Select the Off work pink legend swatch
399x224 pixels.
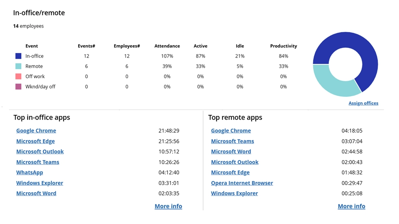[x=18, y=77]
